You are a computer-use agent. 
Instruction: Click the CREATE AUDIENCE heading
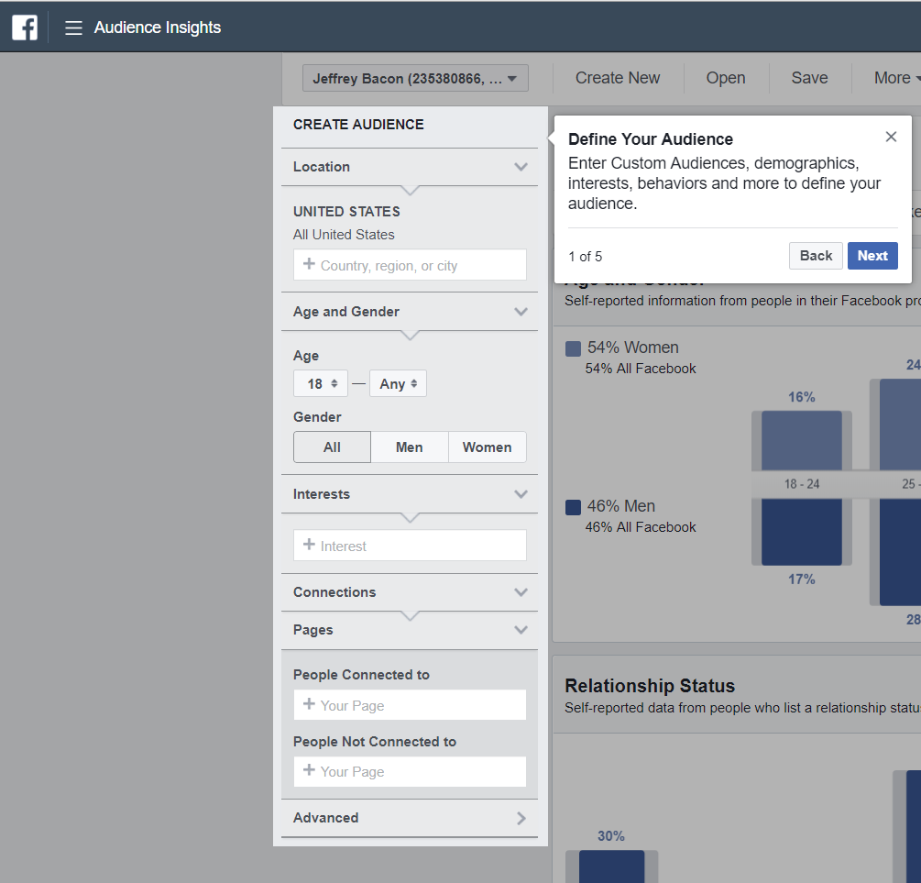coord(358,125)
